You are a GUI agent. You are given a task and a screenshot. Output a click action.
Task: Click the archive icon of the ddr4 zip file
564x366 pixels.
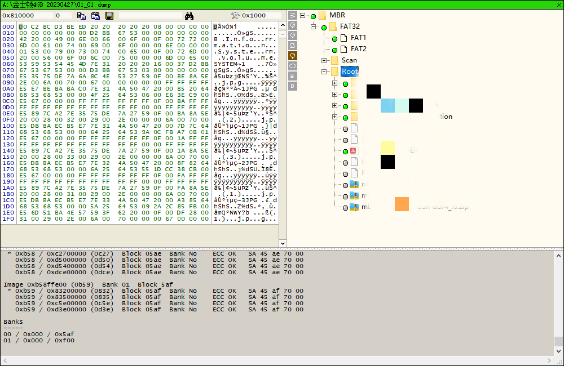[354, 207]
